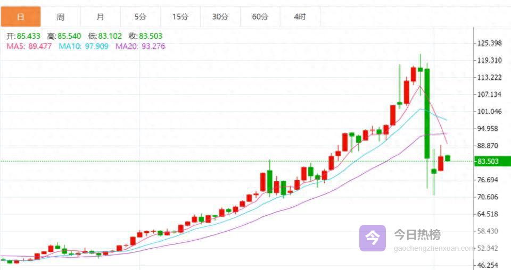Switch to the 60分 chart tab
The height and width of the screenshot is (270, 511).
click(260, 16)
